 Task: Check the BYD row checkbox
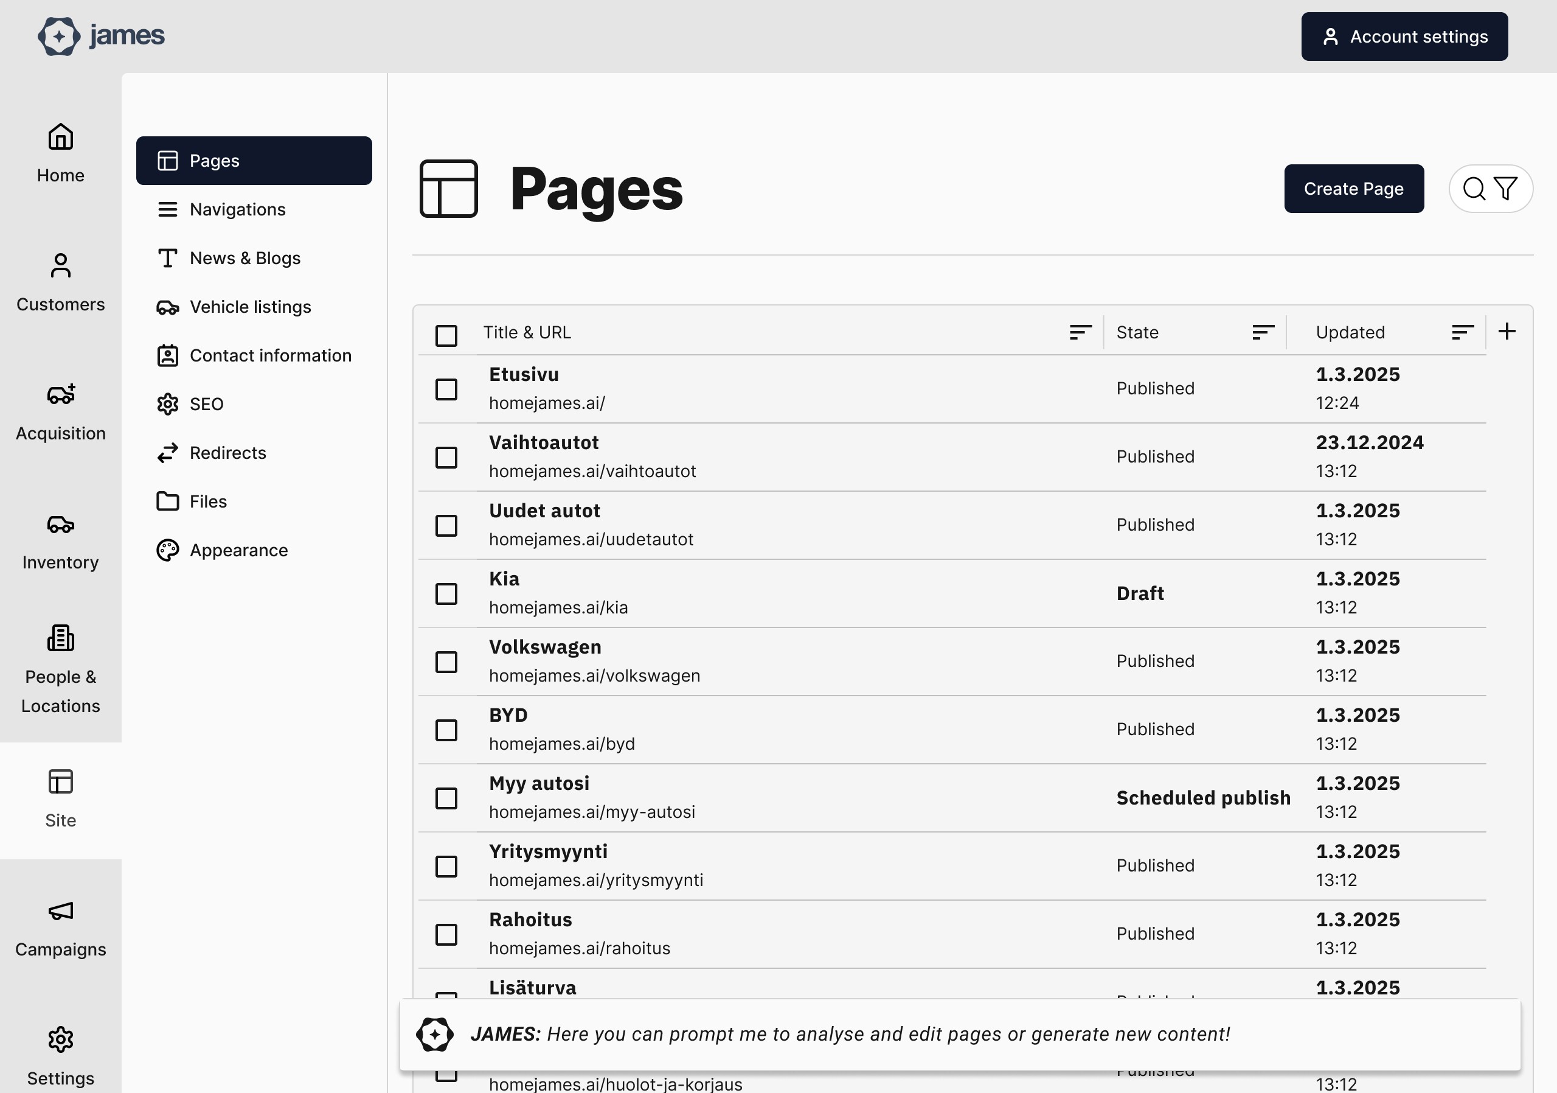click(x=446, y=730)
